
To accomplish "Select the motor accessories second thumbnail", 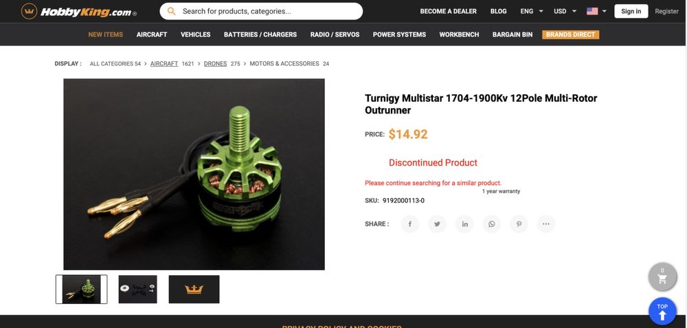I will point(137,289).
